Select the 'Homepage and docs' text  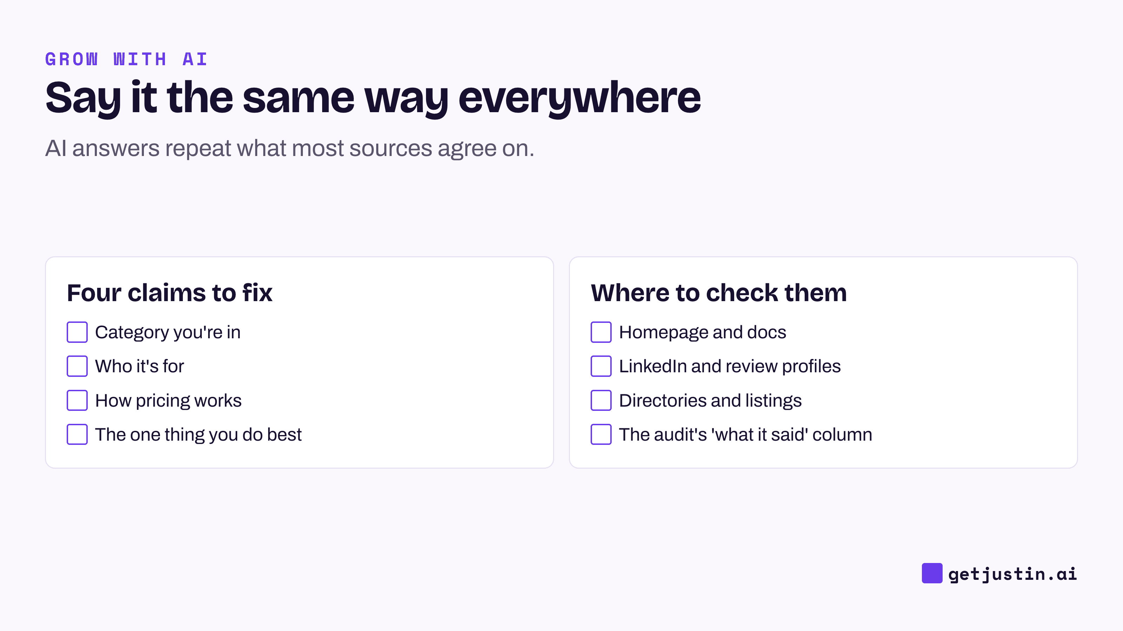click(703, 333)
